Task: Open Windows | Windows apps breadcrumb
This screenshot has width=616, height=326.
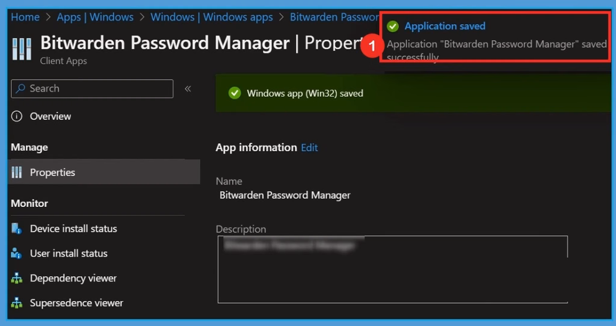Action: point(212,17)
